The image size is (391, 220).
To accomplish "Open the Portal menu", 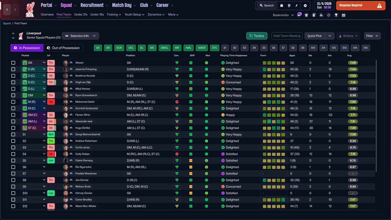I will (49, 5).
